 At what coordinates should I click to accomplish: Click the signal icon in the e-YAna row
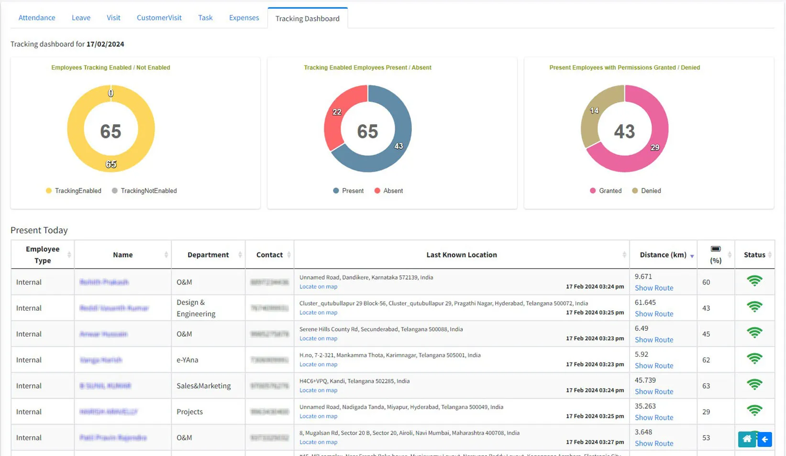(x=755, y=358)
